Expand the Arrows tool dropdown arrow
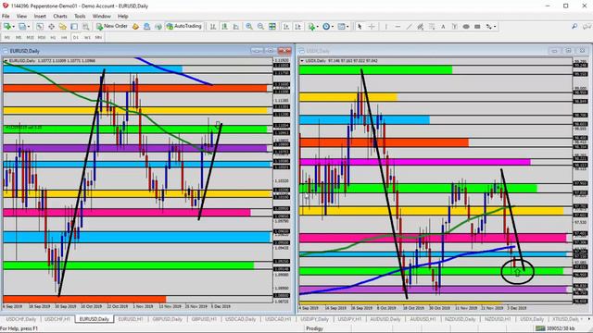 [495, 27]
